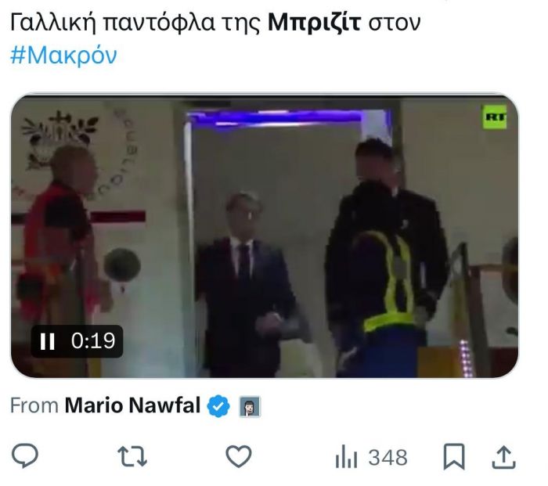View tweet analytics bar chart icon
This screenshot has height=486, width=548.
point(346,456)
